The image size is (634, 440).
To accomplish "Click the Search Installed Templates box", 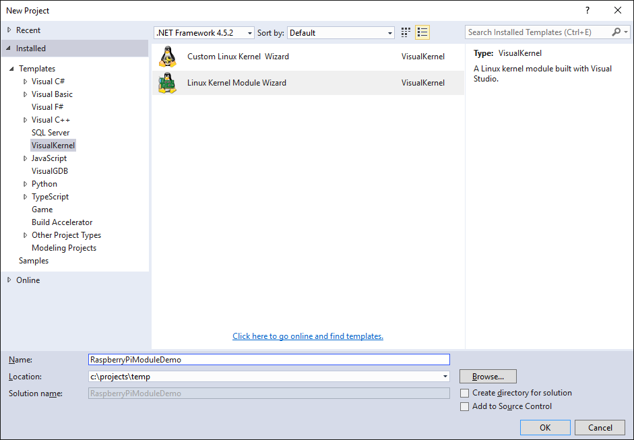I will 538,32.
